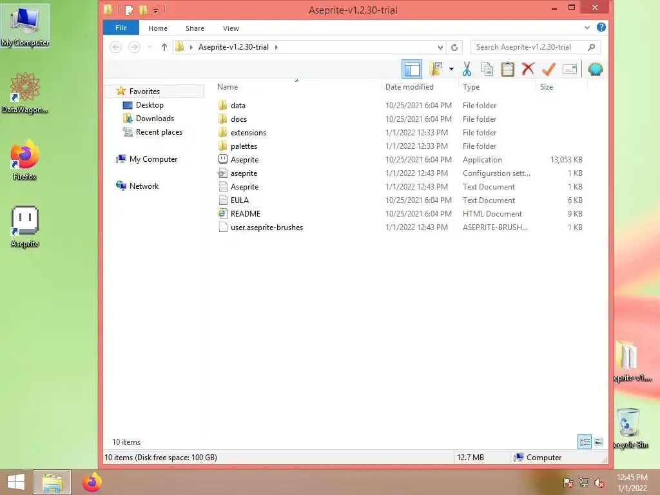660x495 pixels.
Task: Click the orange checkmark Properties icon
Action: 548,69
